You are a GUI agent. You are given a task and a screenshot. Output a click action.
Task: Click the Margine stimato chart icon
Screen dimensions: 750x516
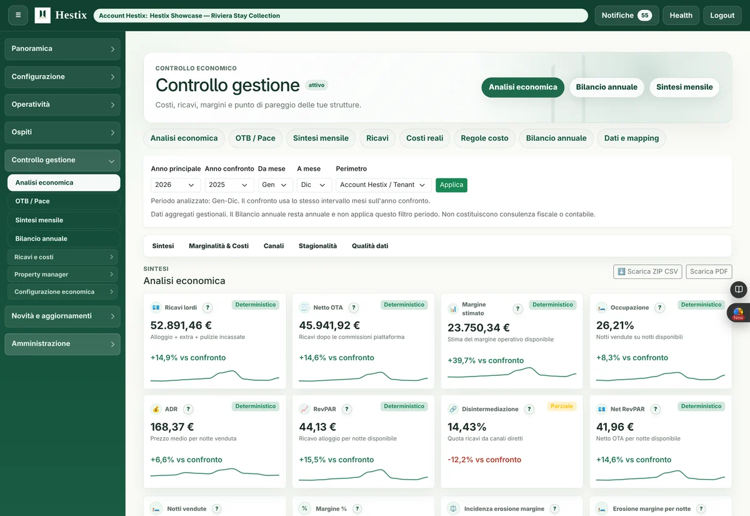[x=453, y=309]
